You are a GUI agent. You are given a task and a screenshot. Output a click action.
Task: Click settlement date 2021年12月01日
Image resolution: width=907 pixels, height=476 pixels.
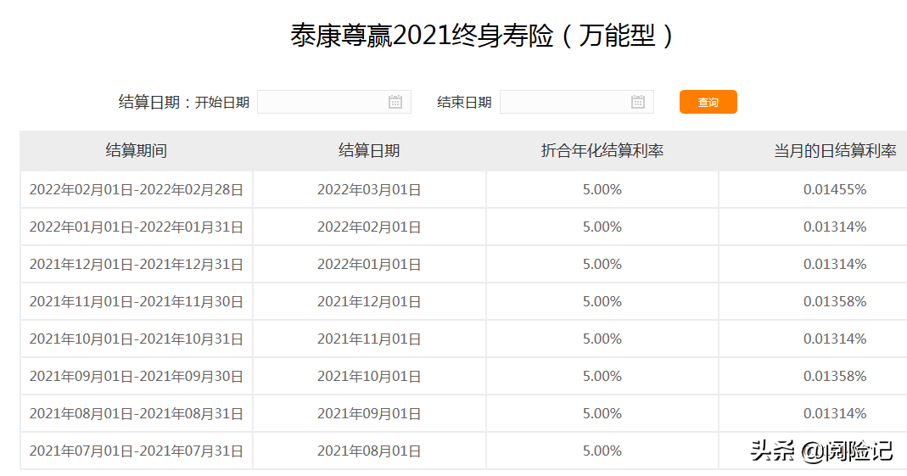369,302
